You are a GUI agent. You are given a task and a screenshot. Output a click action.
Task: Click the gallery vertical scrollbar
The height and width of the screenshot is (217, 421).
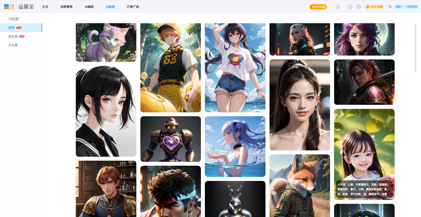pyautogui.click(x=416, y=48)
